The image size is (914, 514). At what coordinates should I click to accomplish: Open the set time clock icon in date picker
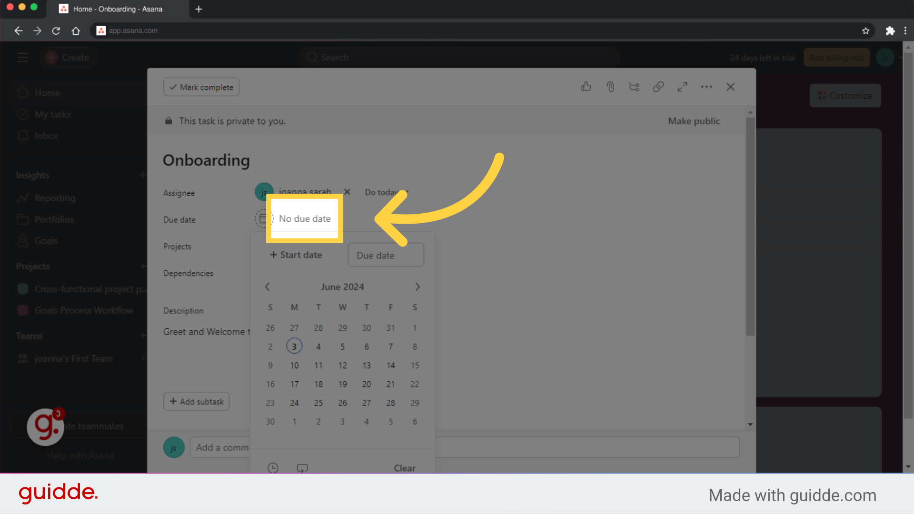273,468
